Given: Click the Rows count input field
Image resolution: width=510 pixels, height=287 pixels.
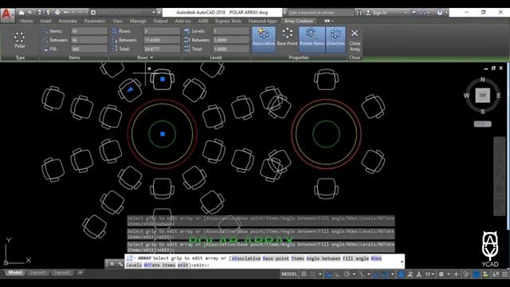Looking at the screenshot, I should pos(162,31).
